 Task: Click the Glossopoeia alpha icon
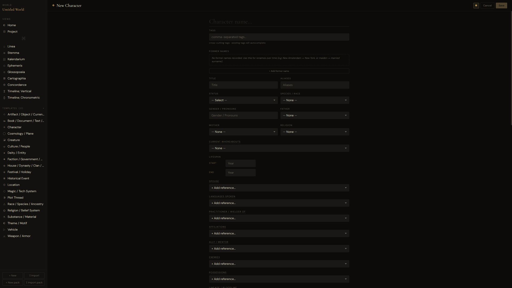coord(4,72)
